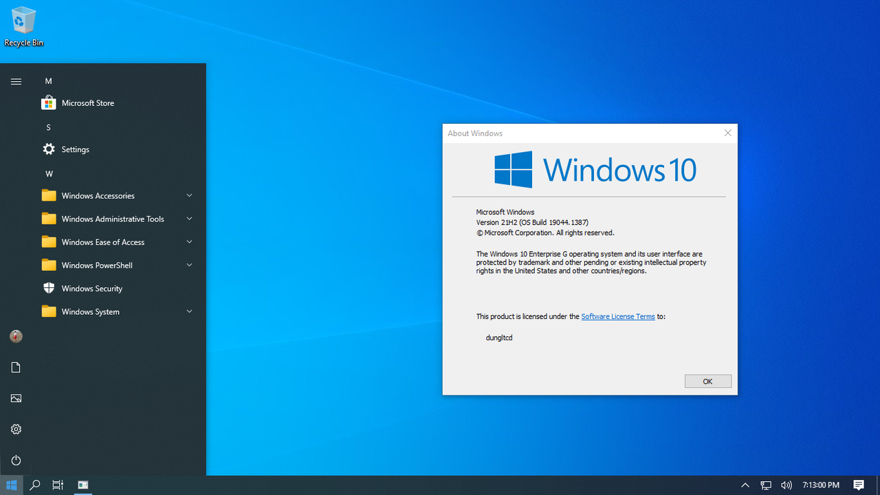Open Documents from the Start sidebar
The image size is (880, 495).
[x=15, y=367]
